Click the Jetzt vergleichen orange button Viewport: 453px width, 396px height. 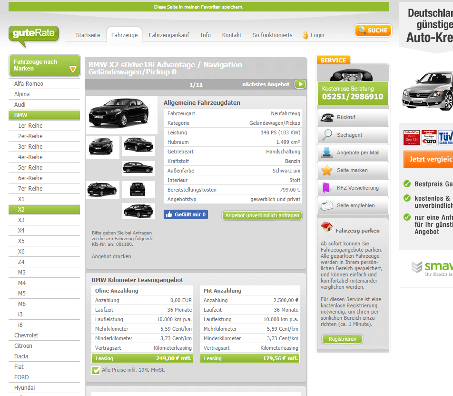[428, 159]
